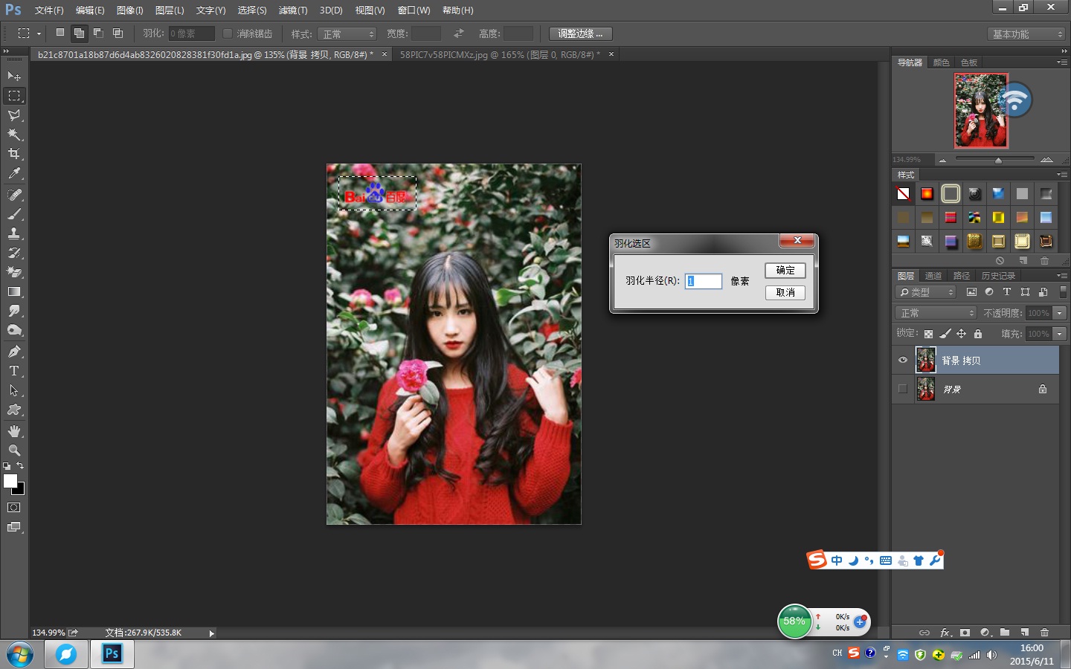Open the 样式 style dropdown in options bar

(347, 34)
